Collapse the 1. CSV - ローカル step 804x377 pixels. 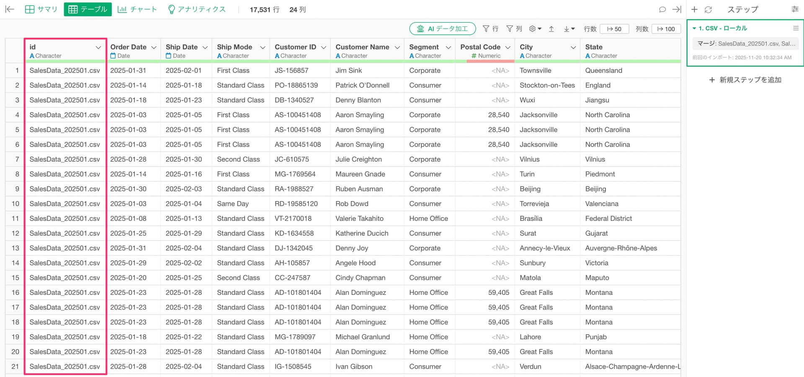click(x=694, y=28)
